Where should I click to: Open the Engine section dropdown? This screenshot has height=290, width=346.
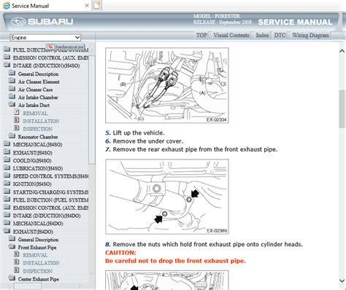click(45, 37)
